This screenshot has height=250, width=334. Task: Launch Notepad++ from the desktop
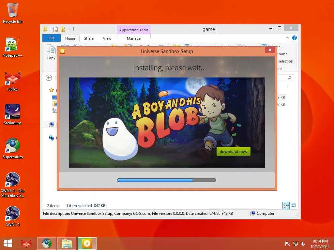12,47
